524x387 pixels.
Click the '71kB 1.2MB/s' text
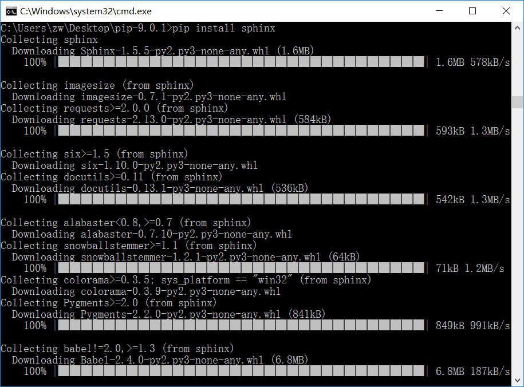470,268
